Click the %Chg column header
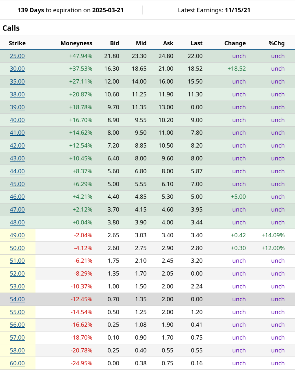 [277, 43]
